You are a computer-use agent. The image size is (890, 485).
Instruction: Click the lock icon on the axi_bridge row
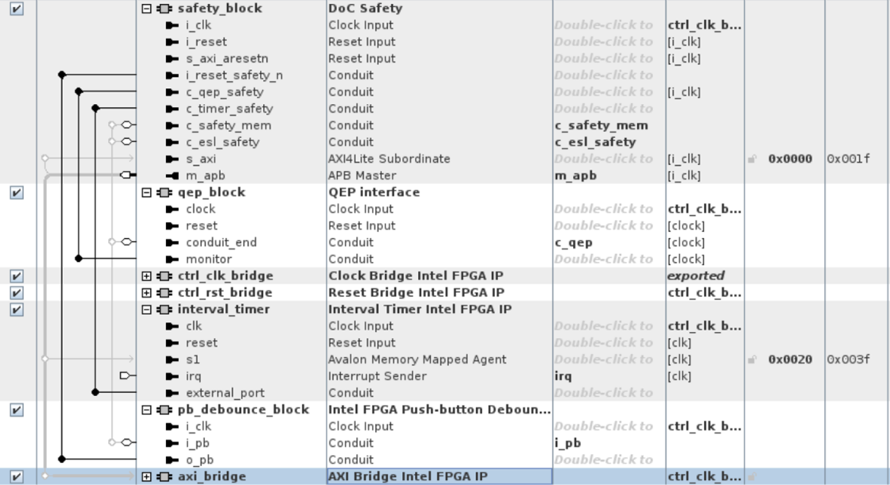point(752,476)
